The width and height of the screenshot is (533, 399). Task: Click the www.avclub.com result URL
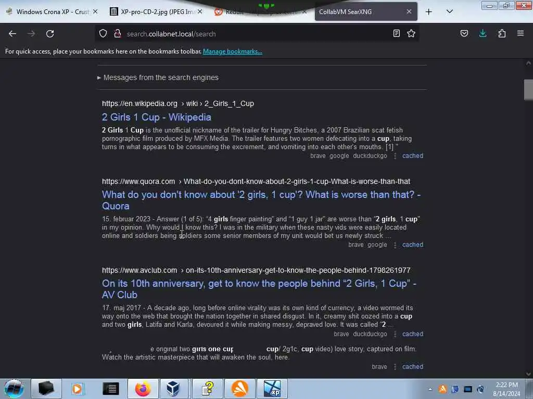pos(256,270)
